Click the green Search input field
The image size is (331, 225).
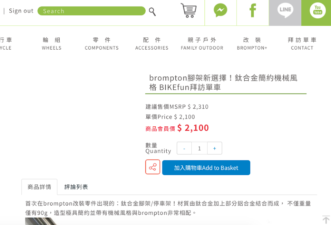[x=91, y=11]
